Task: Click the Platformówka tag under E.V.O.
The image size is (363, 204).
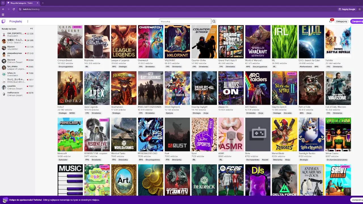Action: click(305, 67)
